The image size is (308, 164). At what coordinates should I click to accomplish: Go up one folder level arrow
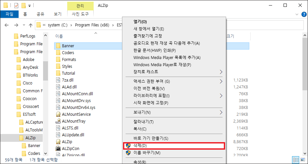[30, 25]
